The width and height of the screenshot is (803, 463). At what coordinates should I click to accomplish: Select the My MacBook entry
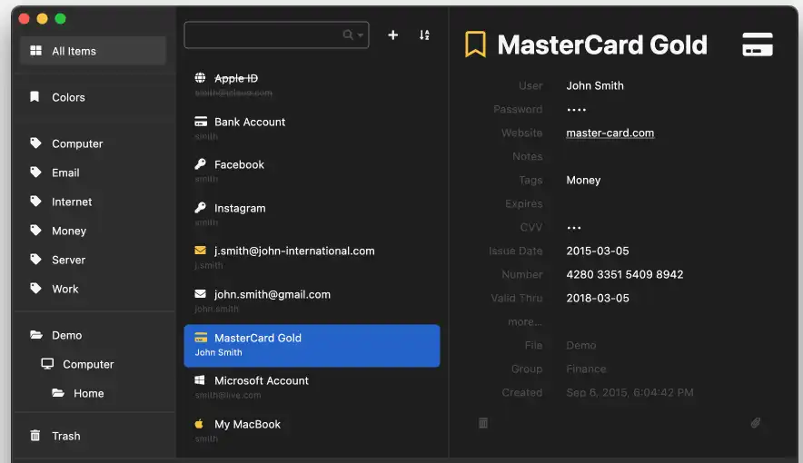click(x=312, y=430)
